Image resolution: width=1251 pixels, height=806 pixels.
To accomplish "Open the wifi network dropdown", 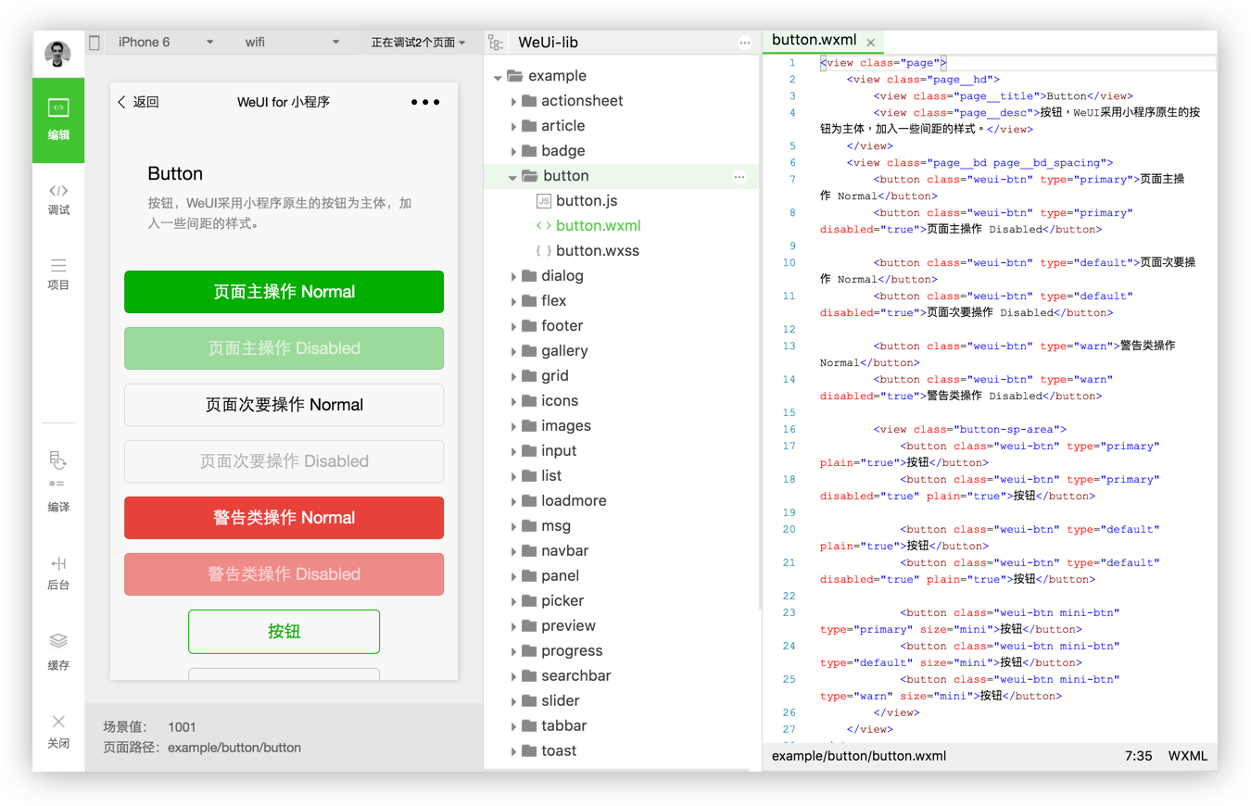I will point(292,42).
